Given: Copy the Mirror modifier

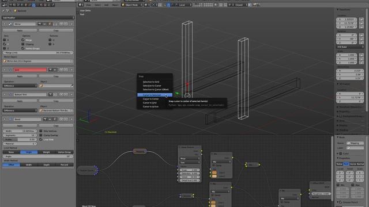Looking at the screenshot, I should pyautogui.click(x=56, y=30).
